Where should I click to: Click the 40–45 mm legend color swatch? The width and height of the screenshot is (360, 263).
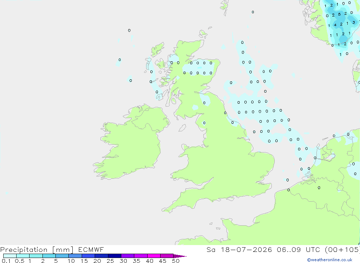point(154,256)
